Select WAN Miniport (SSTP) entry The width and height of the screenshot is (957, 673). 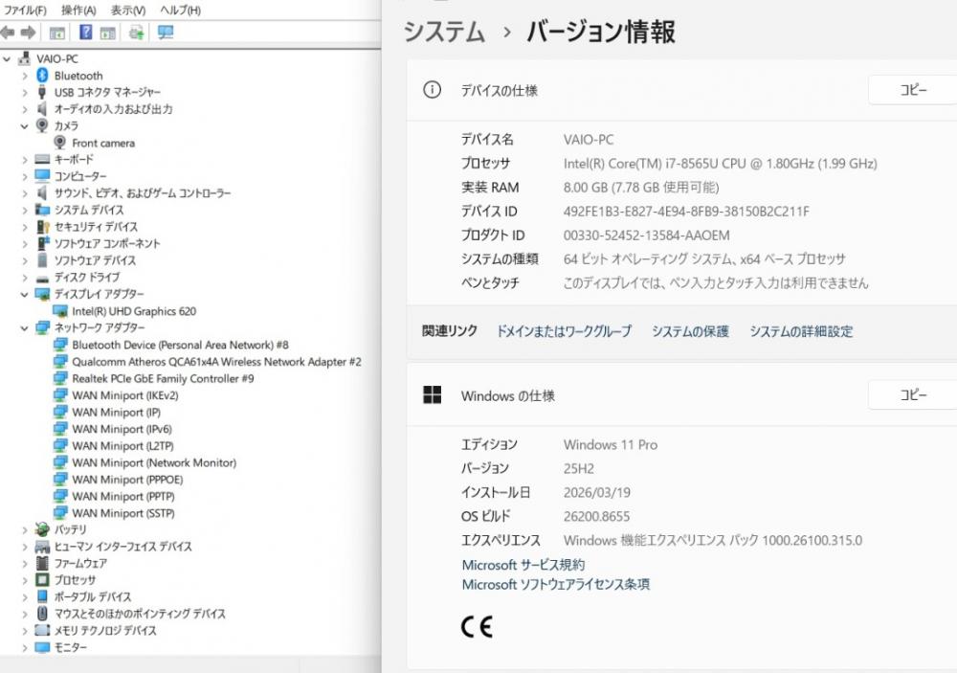click(123, 513)
